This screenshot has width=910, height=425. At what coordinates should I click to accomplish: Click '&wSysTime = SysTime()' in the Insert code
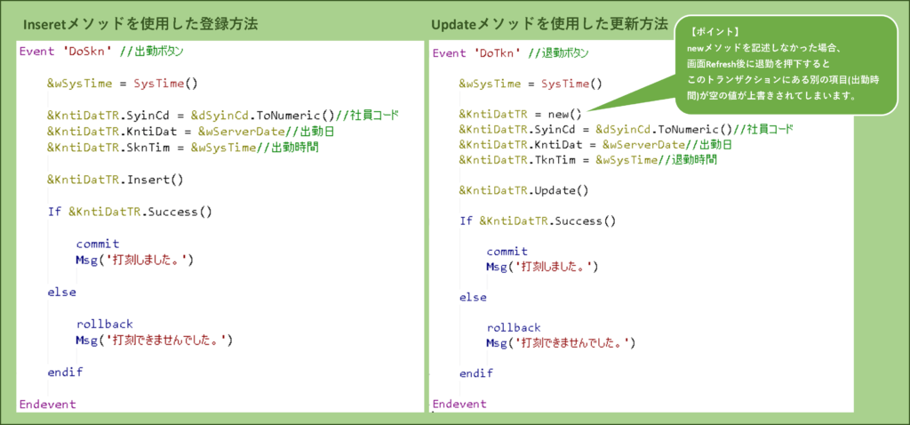123,83
